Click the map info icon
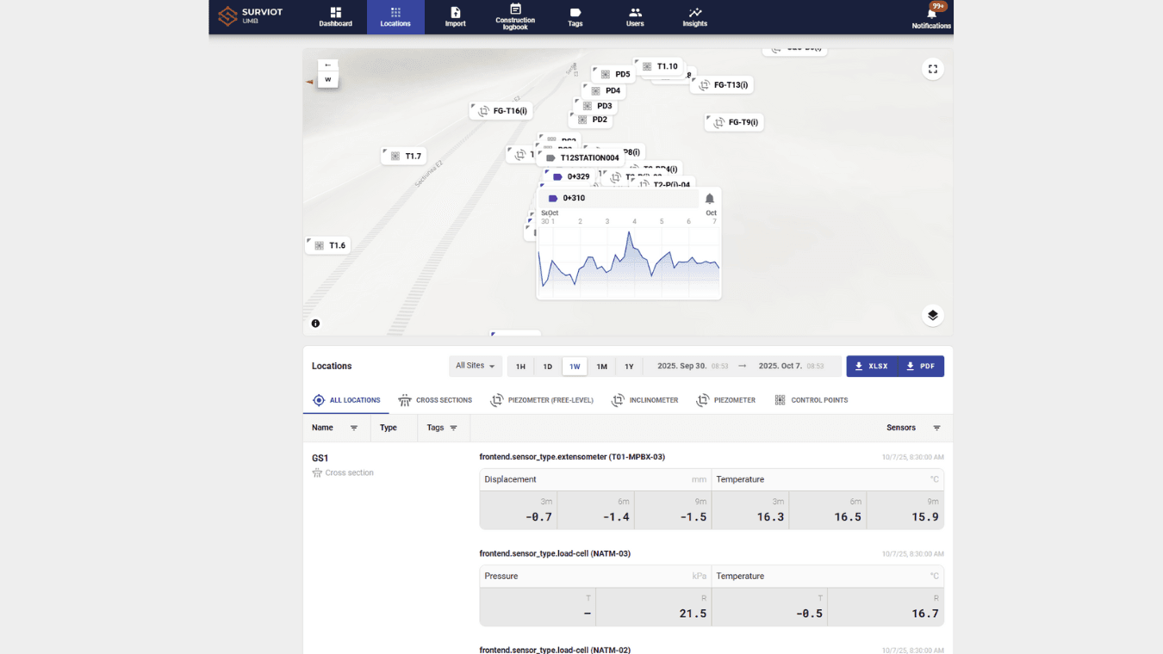This screenshot has height=654, width=1163. click(315, 324)
